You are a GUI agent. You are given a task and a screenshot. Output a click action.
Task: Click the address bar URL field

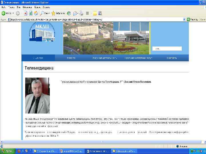pos(97,19)
